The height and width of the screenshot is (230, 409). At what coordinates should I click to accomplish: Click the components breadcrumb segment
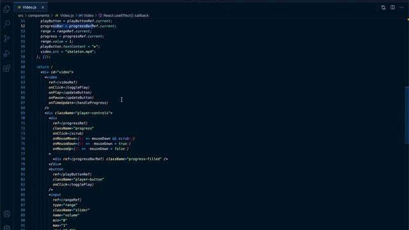tap(38, 15)
